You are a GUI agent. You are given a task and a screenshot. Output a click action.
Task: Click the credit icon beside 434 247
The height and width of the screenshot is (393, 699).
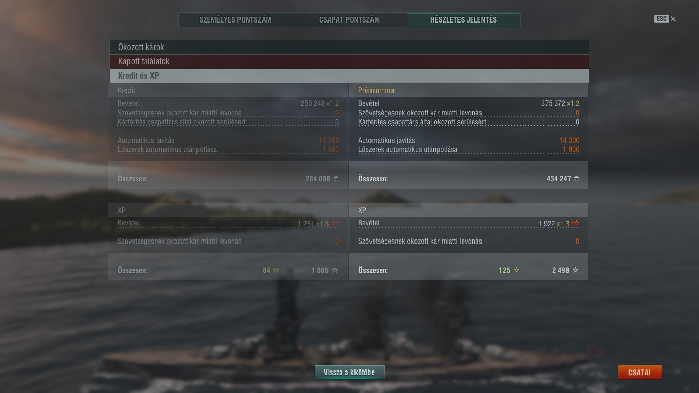[x=577, y=179]
